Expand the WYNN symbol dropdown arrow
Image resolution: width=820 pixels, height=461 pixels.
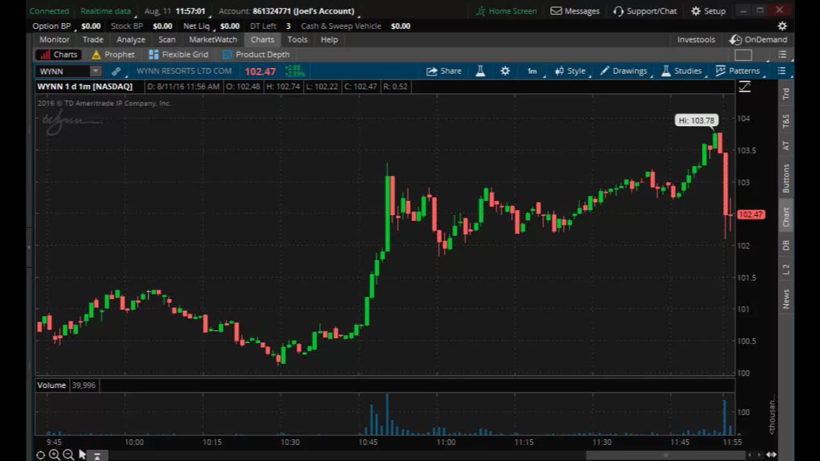click(95, 71)
